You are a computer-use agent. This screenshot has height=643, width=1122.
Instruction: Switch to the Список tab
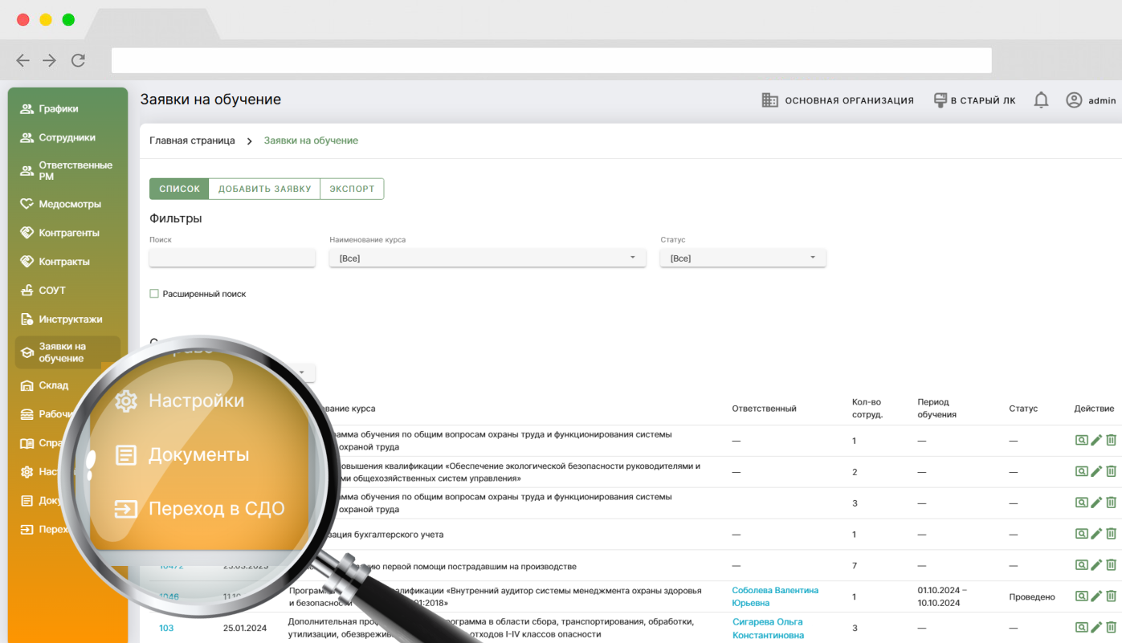click(179, 189)
